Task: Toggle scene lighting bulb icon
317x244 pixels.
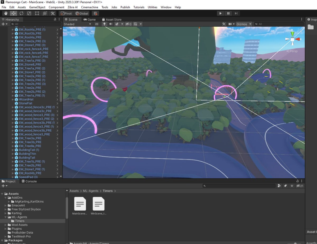Action: pos(104,24)
